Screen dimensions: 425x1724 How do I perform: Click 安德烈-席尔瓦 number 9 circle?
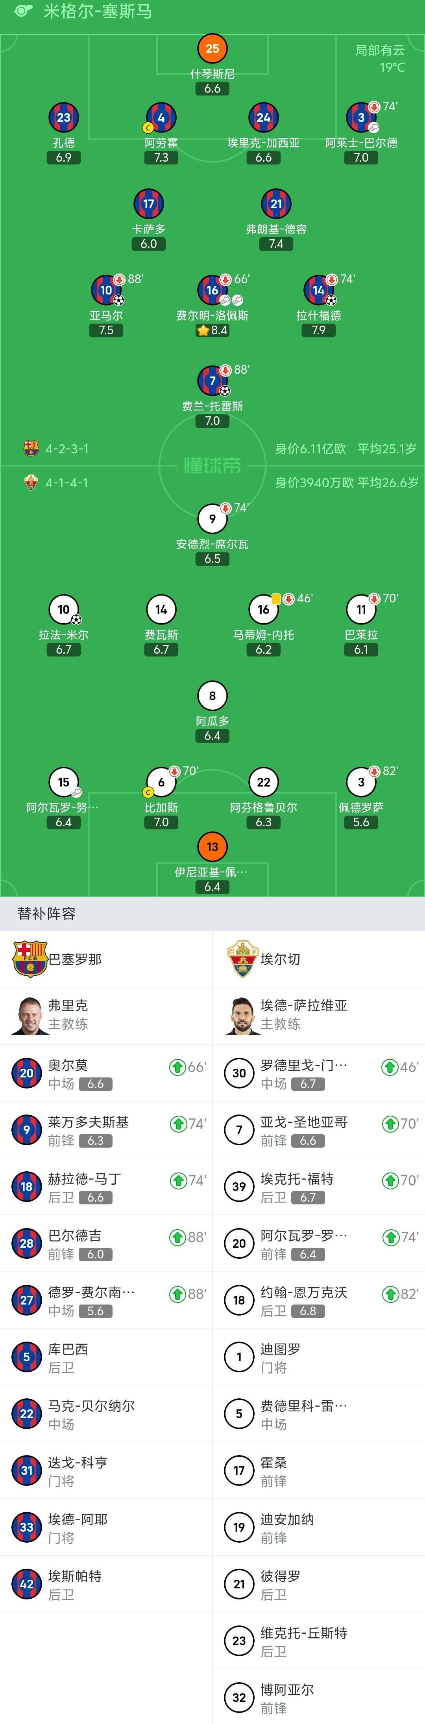tap(213, 519)
